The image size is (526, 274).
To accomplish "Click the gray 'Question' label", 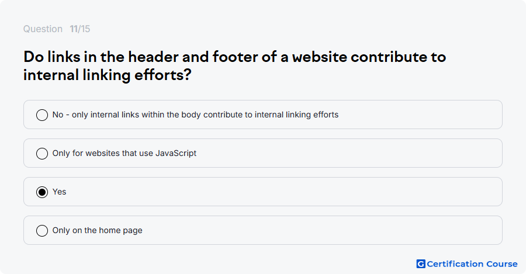I will (43, 29).
